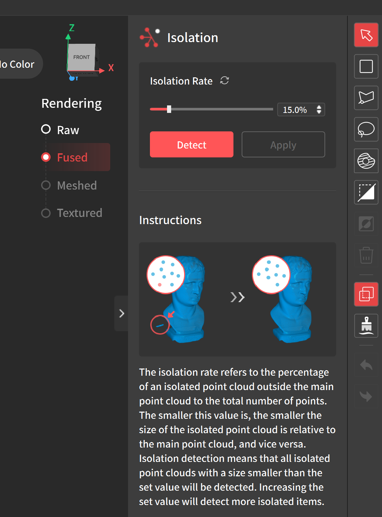The image size is (382, 517).
Task: Click the smoothing brush tool icon
Action: point(366,326)
